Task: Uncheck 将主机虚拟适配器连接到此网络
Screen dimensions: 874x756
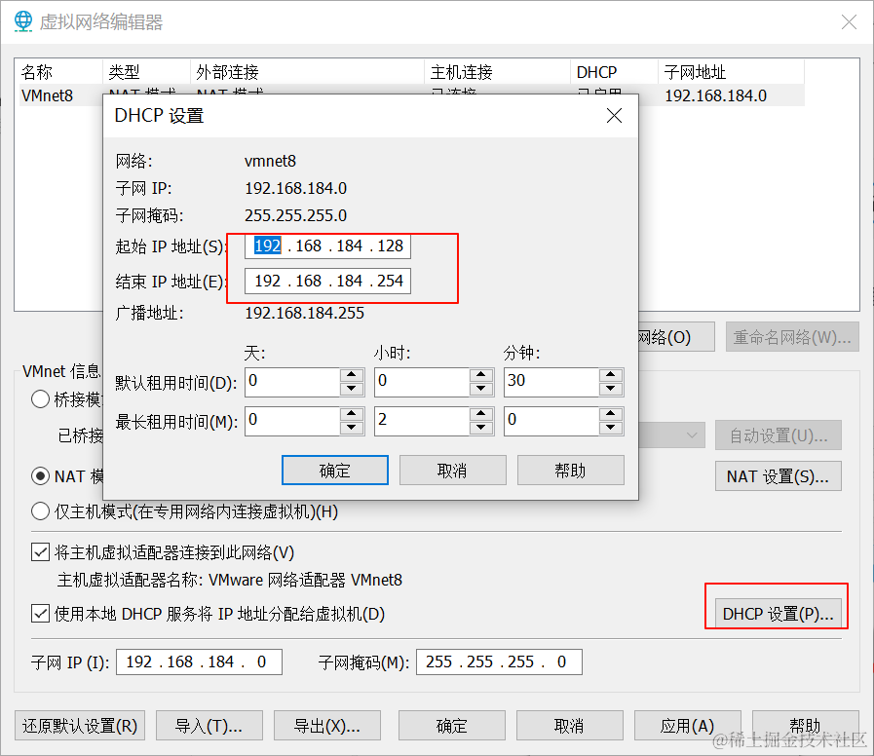Action: tap(40, 552)
